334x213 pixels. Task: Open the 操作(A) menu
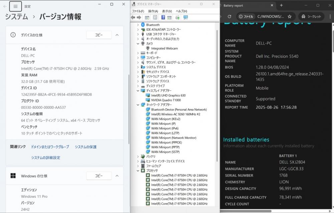point(153,11)
